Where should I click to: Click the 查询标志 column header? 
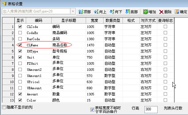[x=166, y=21]
